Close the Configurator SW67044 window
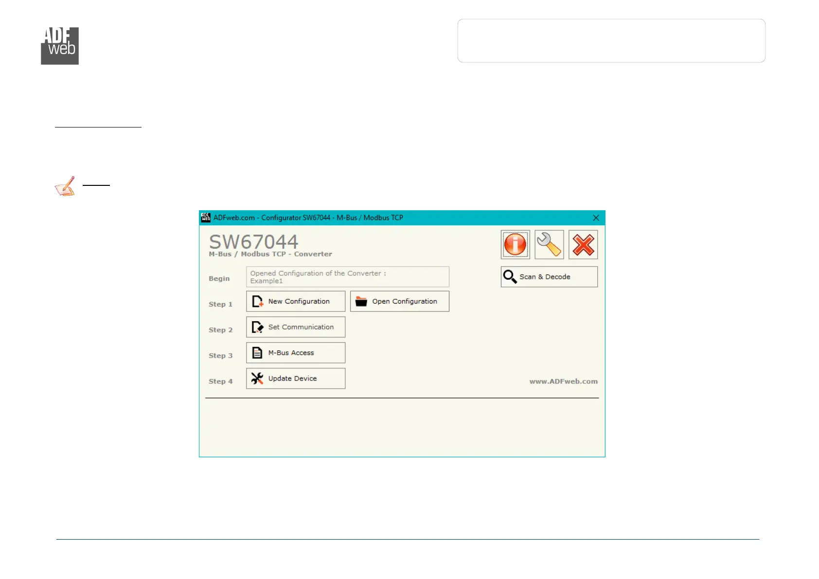 point(596,218)
